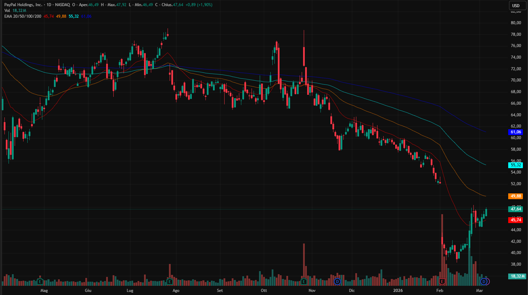Image resolution: width=528 pixels, height=295 pixels.
Task: Open the dividend marker above the Mar label
Action: [484, 281]
